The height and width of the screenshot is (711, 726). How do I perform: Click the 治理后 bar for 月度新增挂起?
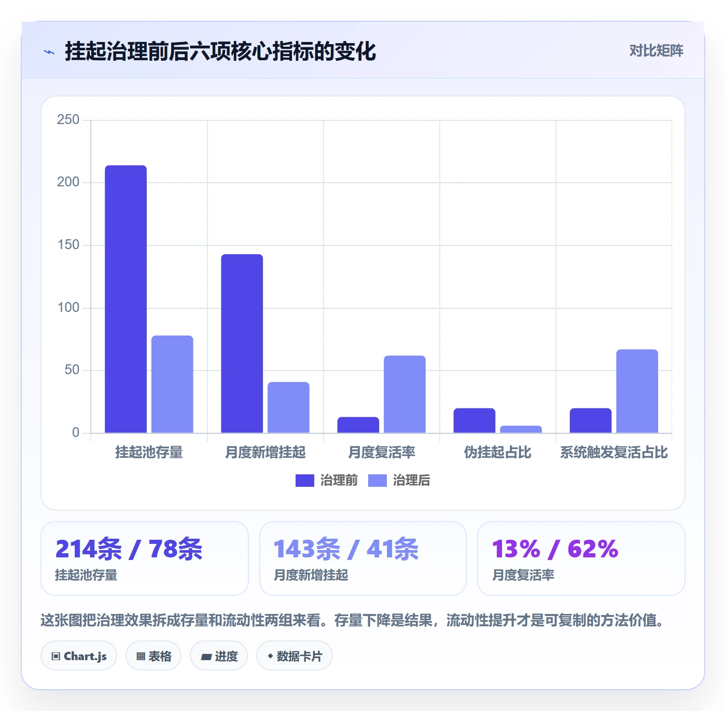(288, 407)
